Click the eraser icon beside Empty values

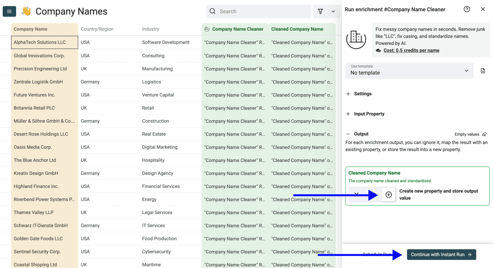484,134
